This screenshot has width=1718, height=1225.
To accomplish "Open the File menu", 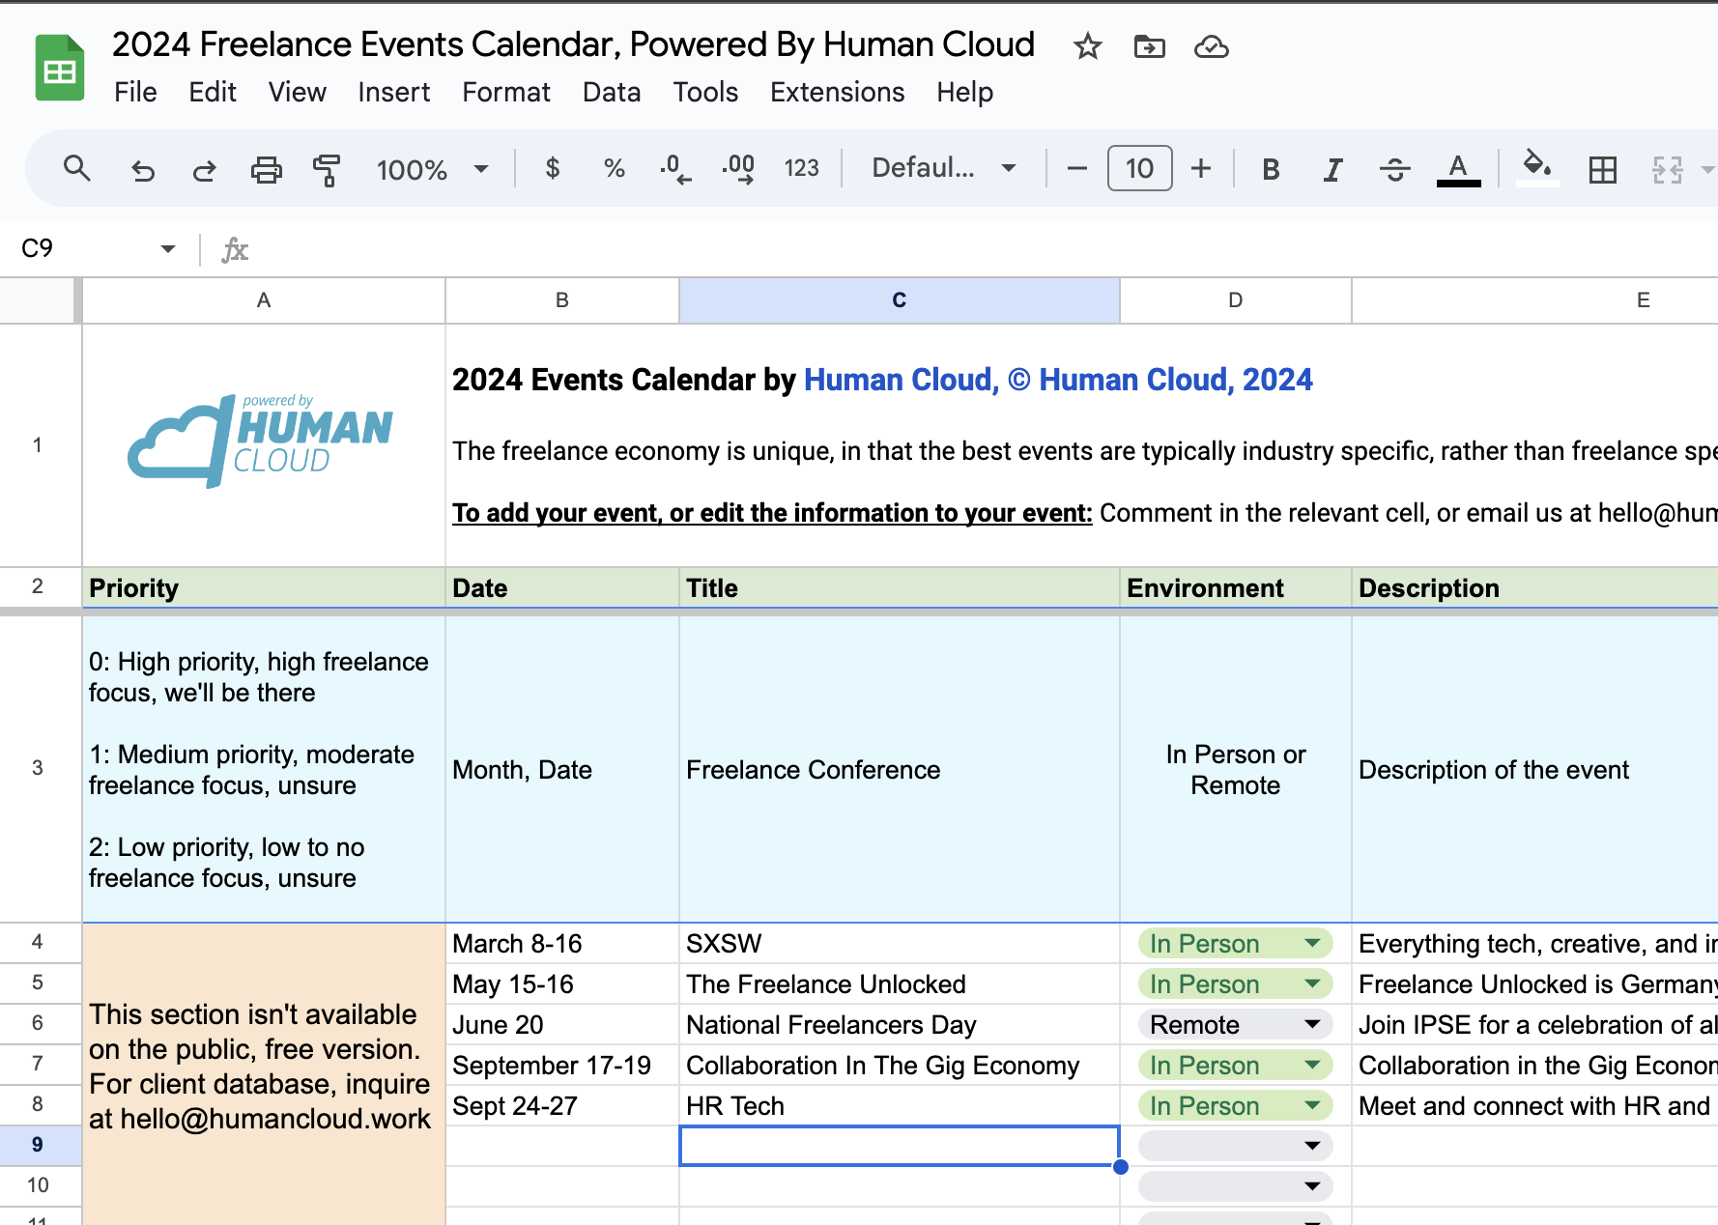I will tap(135, 93).
